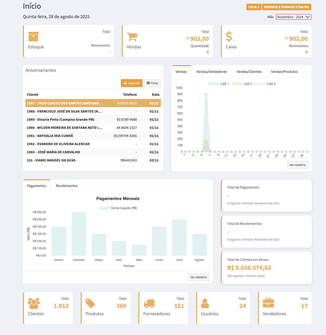326x335 pixels.
Task: Click the Ficha button
Action: (152, 83)
